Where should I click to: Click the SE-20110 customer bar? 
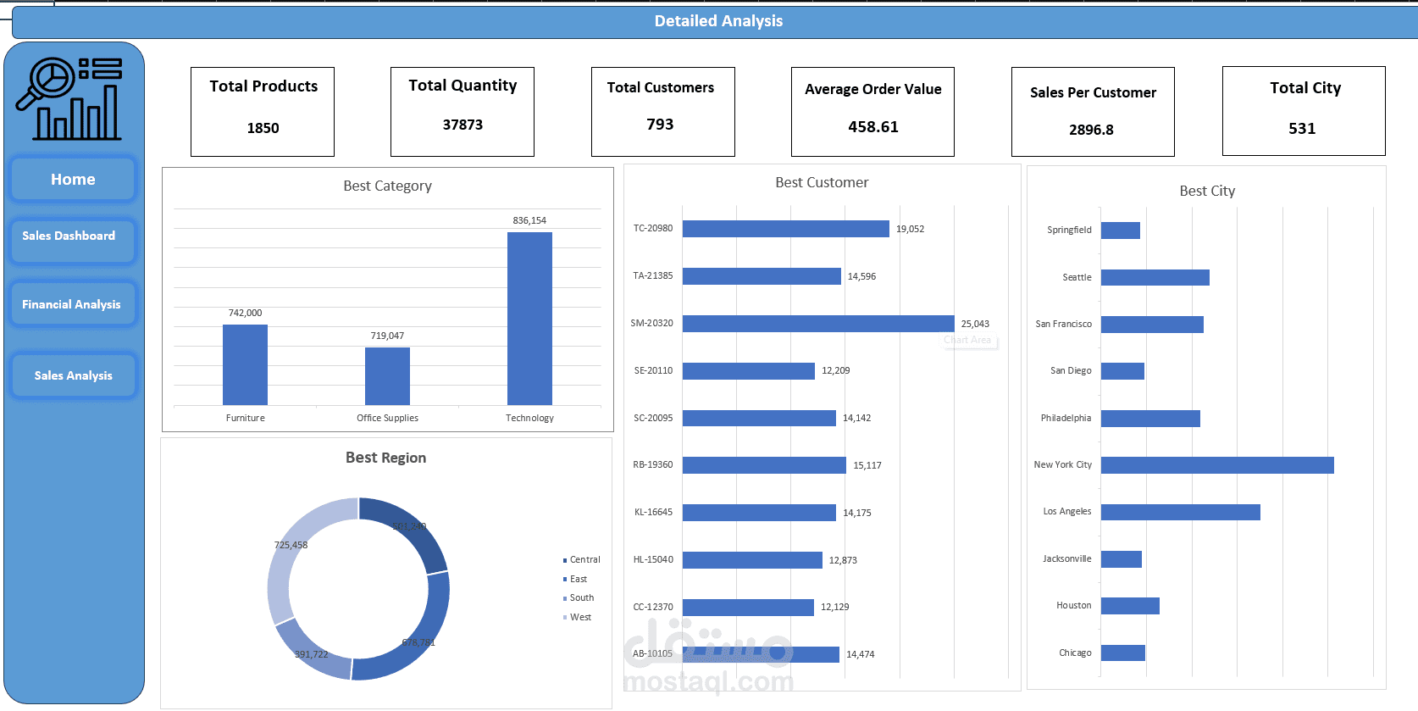[x=749, y=371]
